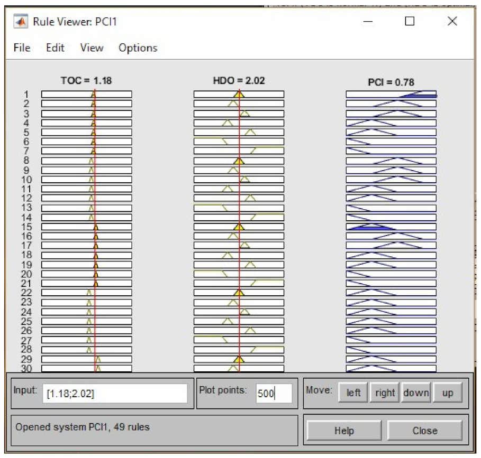This screenshot has width=481, height=458.
Task: Click the MATLAB icon in title bar
Action: tap(22, 22)
